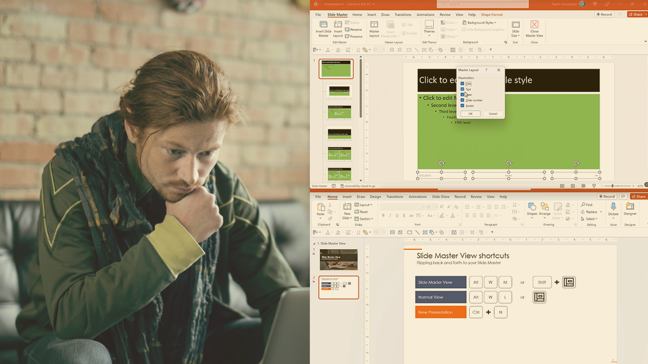Open the Master Layout ribbon button
648x364 pixels.
coord(374,26)
